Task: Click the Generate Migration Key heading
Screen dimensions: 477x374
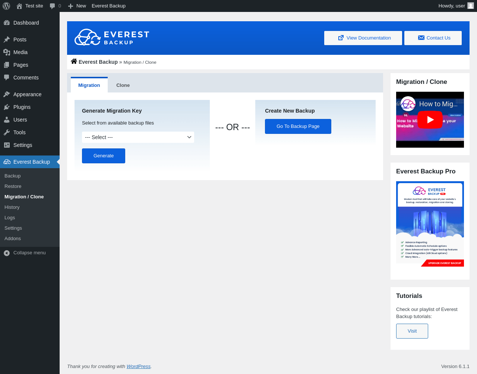Action: pyautogui.click(x=112, y=111)
